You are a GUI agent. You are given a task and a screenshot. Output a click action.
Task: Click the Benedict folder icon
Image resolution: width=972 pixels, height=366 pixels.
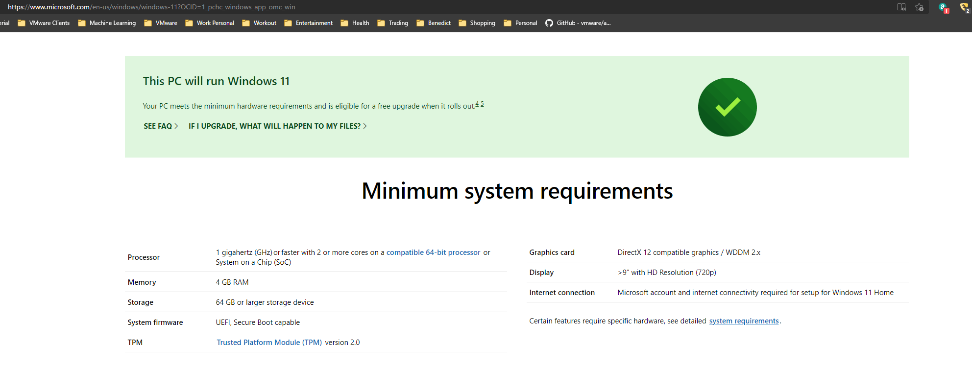(x=420, y=23)
